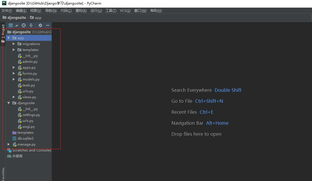Click the Scratches and Consoles icon
This screenshot has height=181, width=312.
pos(9,150)
